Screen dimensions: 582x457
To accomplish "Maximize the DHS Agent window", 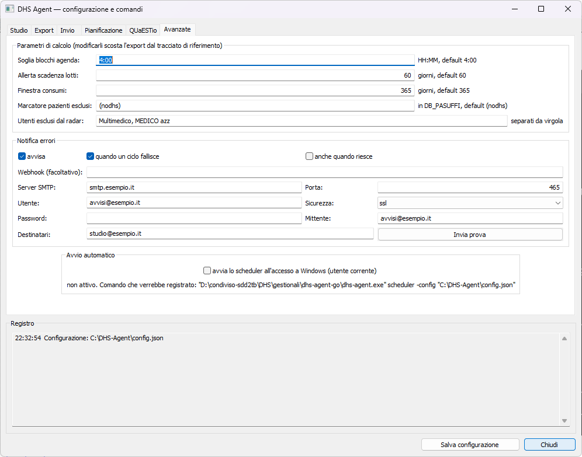I will pos(541,9).
